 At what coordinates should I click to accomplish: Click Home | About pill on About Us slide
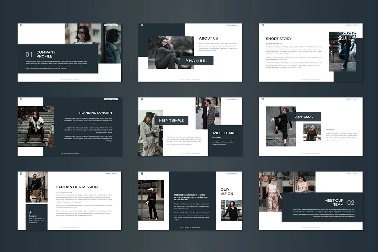(x=232, y=25)
